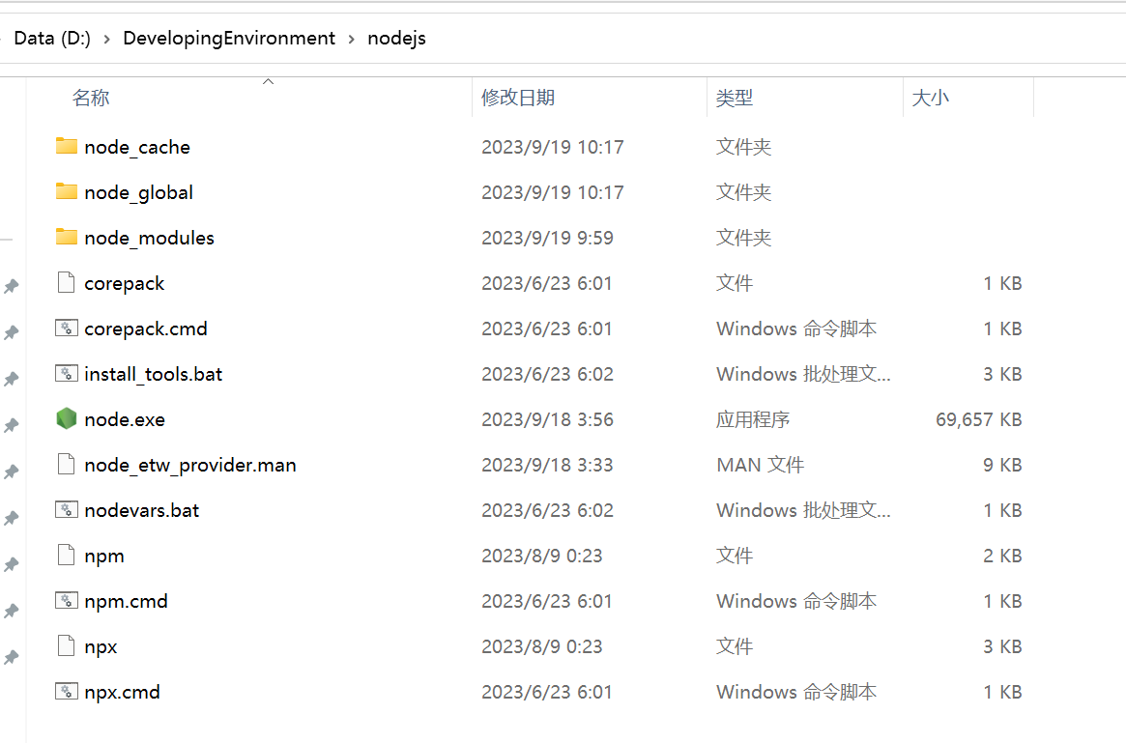Screen dimensions: 1126x743
Task: Sort files by the 修改日期 column
Action: pyautogui.click(x=518, y=98)
